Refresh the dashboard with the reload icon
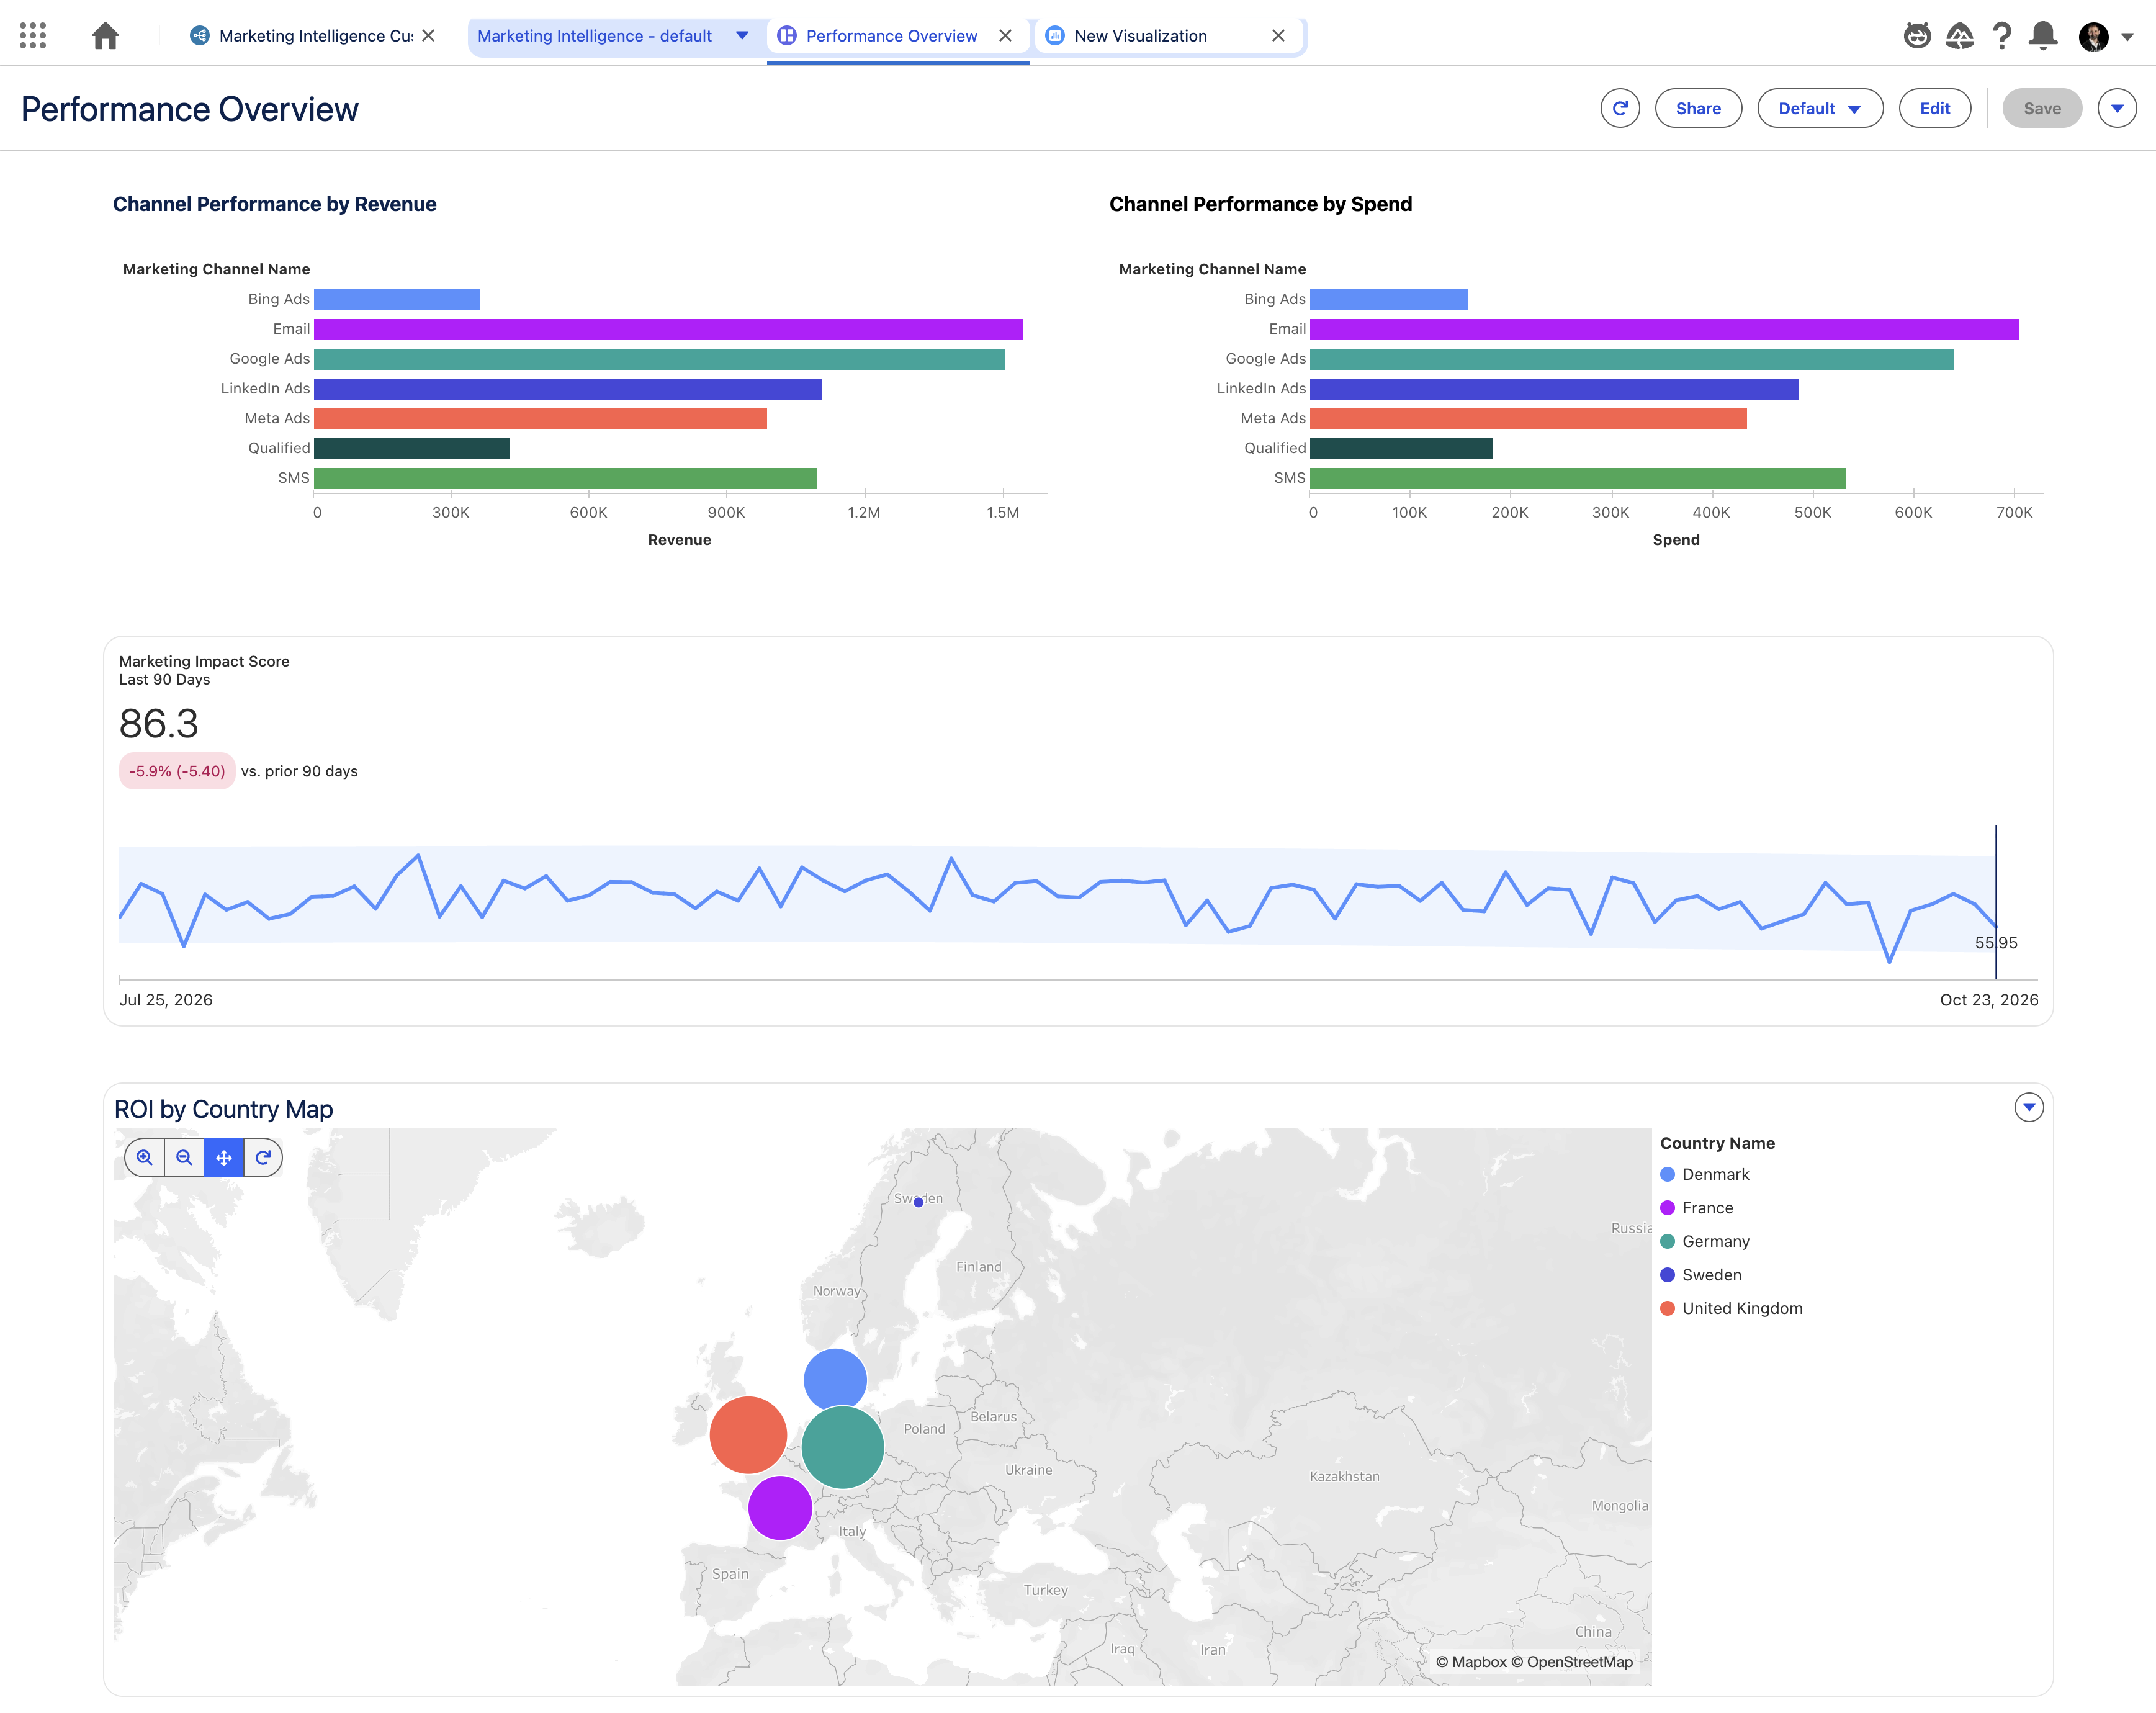This screenshot has width=2156, height=1713. point(1620,108)
